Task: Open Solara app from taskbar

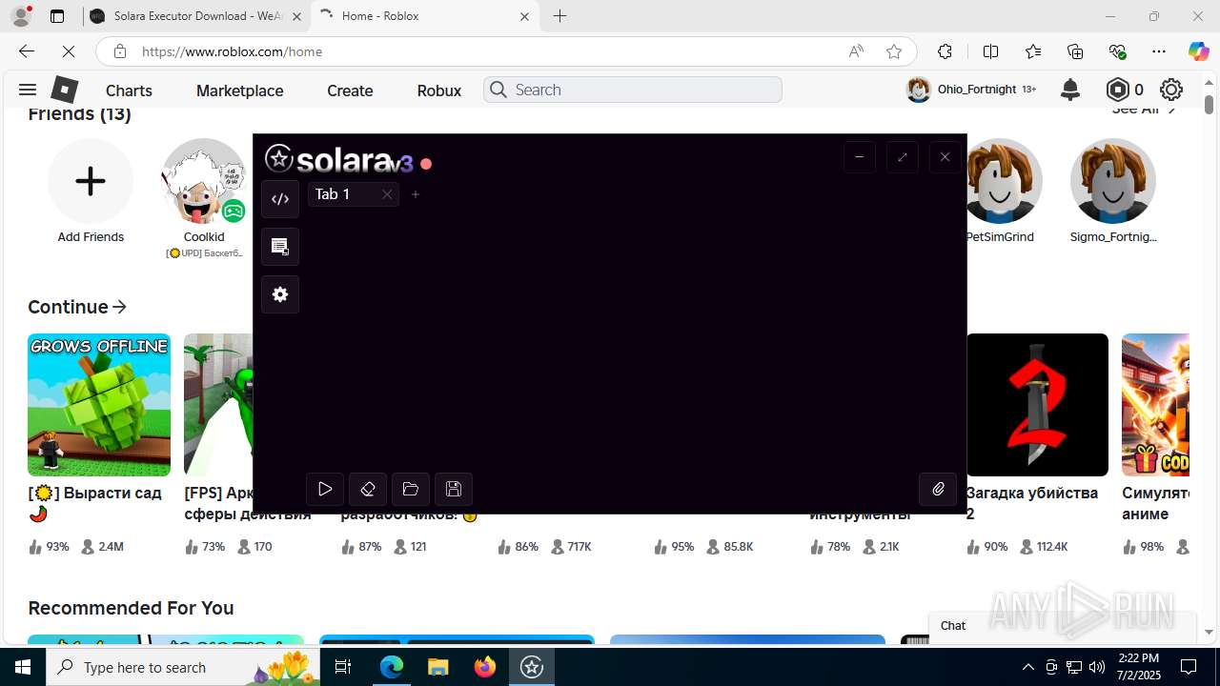Action: (x=532, y=667)
